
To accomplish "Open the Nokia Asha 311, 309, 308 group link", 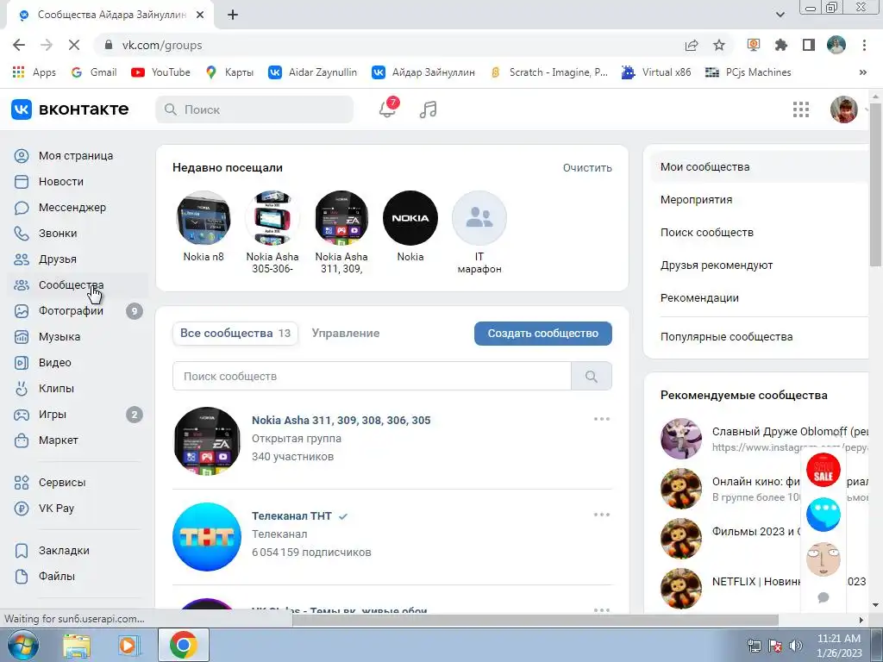I will [341, 421].
